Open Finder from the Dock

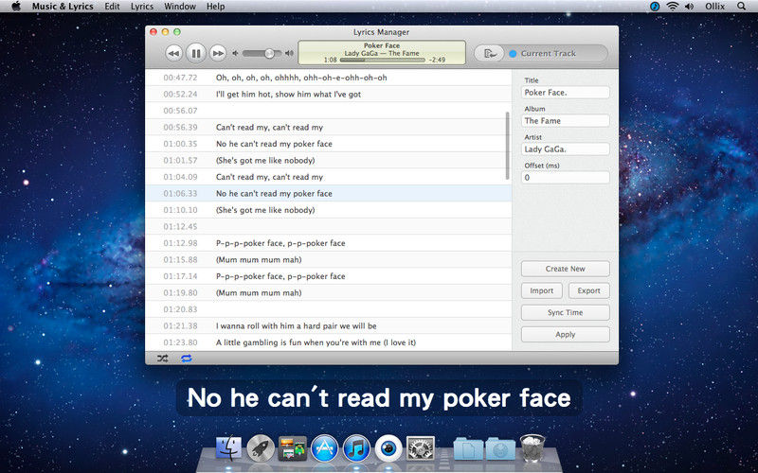(x=228, y=448)
